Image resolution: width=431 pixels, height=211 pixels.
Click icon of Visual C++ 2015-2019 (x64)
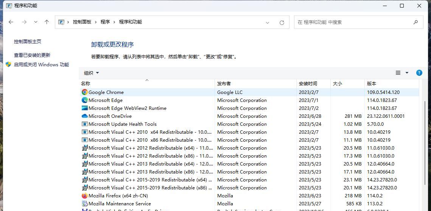[x=85, y=180]
